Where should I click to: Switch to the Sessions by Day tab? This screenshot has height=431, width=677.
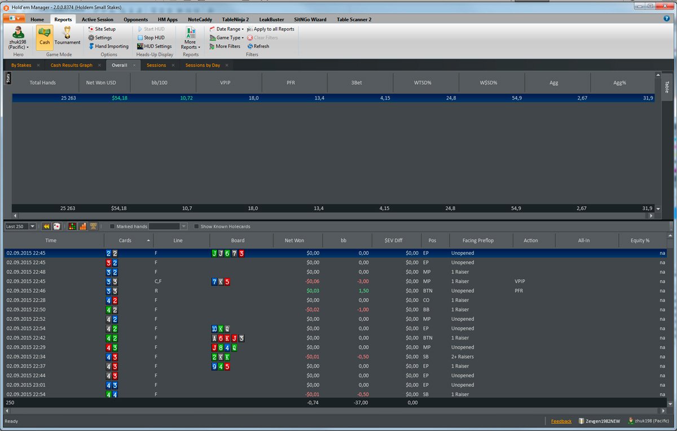203,66
